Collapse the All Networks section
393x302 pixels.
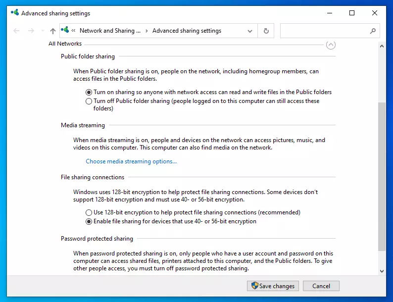click(x=331, y=45)
